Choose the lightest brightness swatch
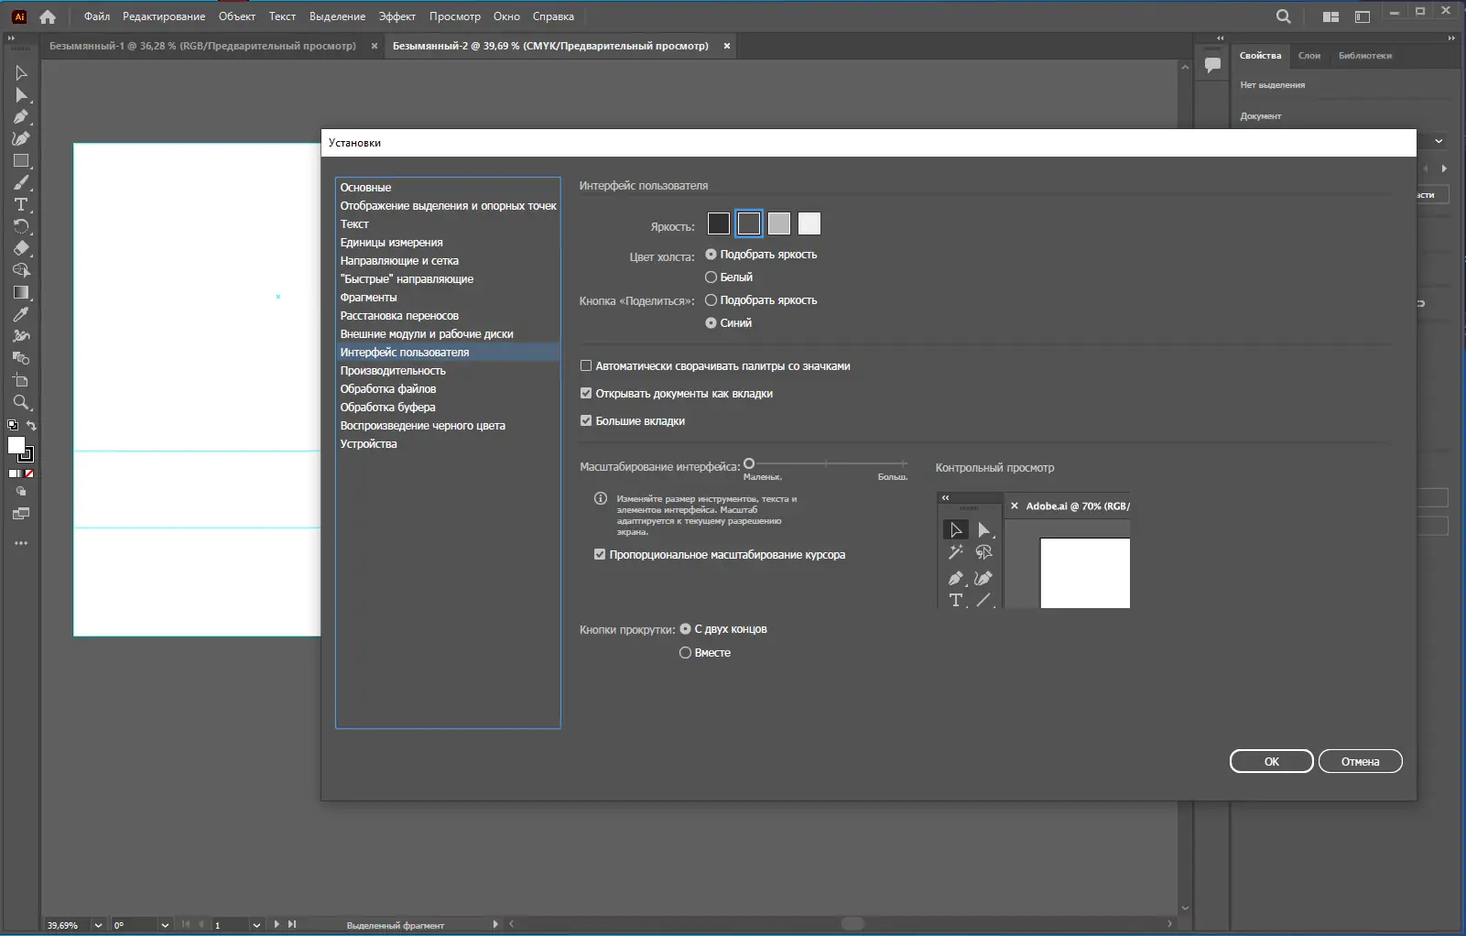This screenshot has height=936, width=1466. (809, 223)
